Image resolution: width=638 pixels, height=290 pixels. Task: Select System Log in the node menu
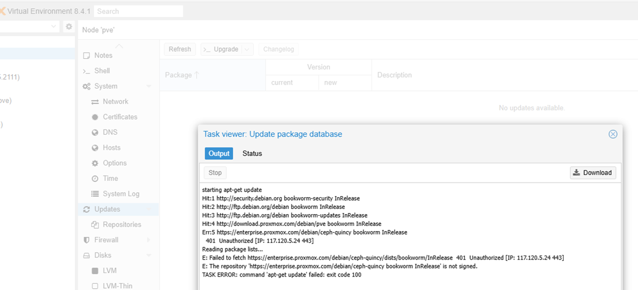tap(121, 194)
